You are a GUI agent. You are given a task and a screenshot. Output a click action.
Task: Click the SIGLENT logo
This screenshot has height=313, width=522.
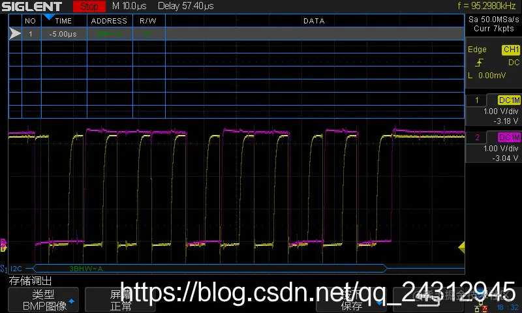tap(32, 7)
